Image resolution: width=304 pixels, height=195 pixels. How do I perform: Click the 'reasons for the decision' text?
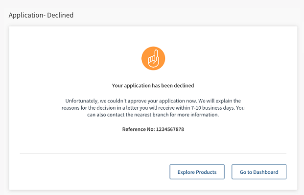[x=89, y=108]
